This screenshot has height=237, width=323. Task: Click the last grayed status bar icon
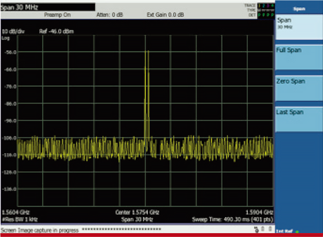tap(270, 229)
